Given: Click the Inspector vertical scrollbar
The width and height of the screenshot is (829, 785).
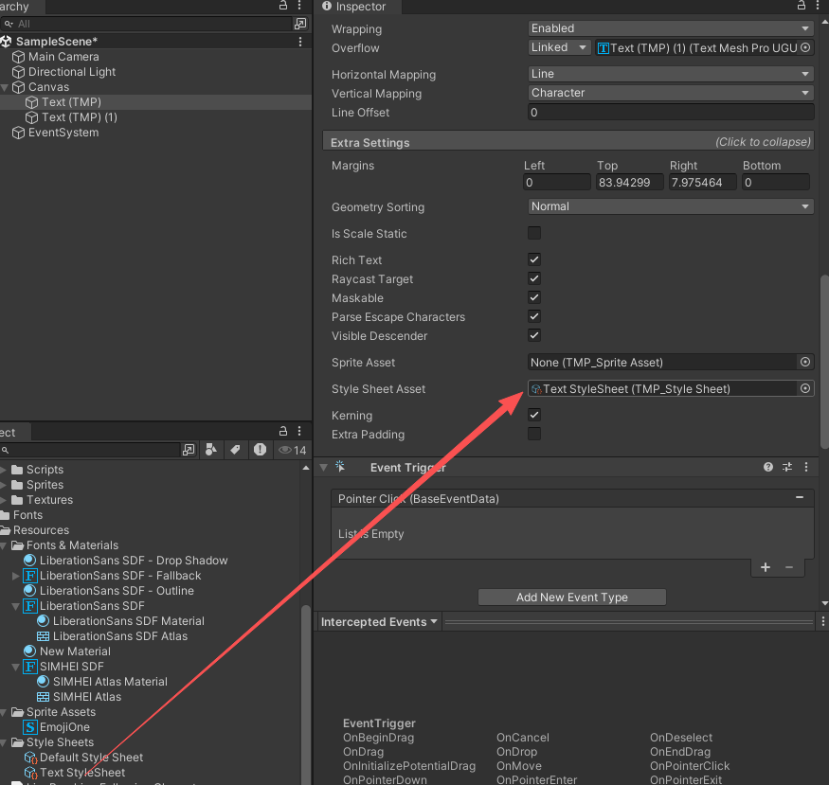Looking at the screenshot, I should (824, 362).
